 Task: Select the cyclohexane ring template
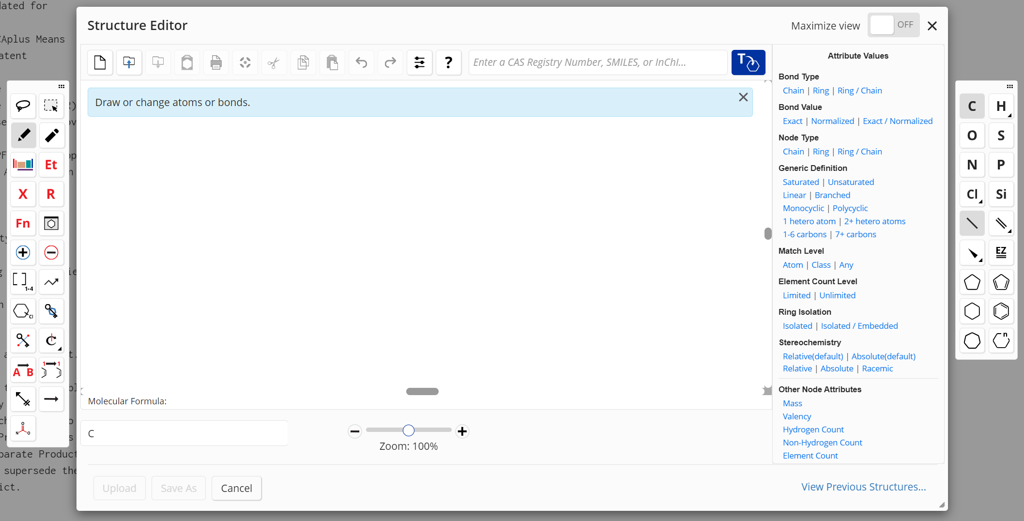pos(972,311)
